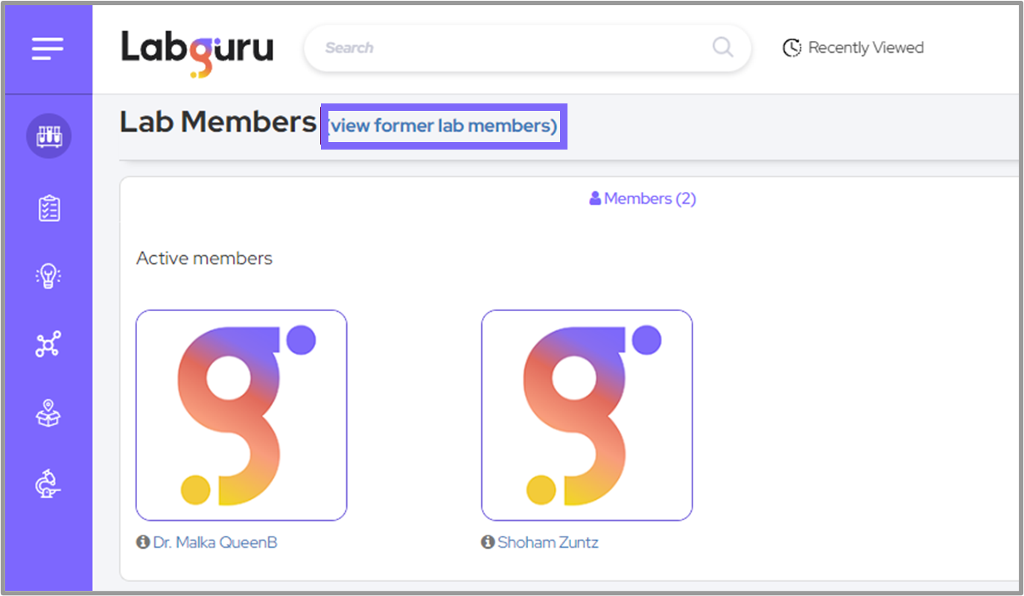Open Dr. Malka QueenB's profile picture
Image resolution: width=1024 pixels, height=596 pixels.
click(241, 415)
